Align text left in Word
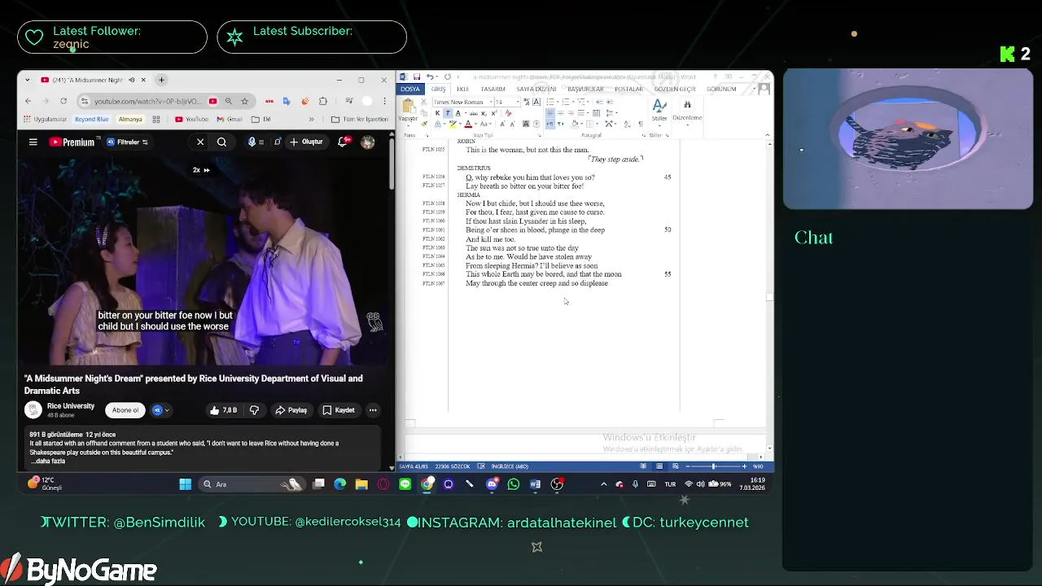1042x586 pixels. point(550,113)
